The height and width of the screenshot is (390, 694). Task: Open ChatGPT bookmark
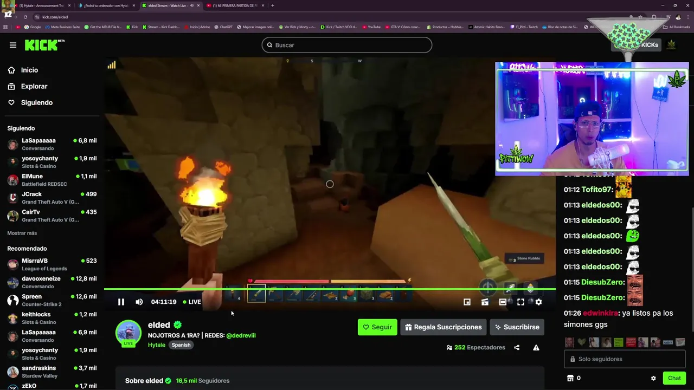(x=223, y=27)
